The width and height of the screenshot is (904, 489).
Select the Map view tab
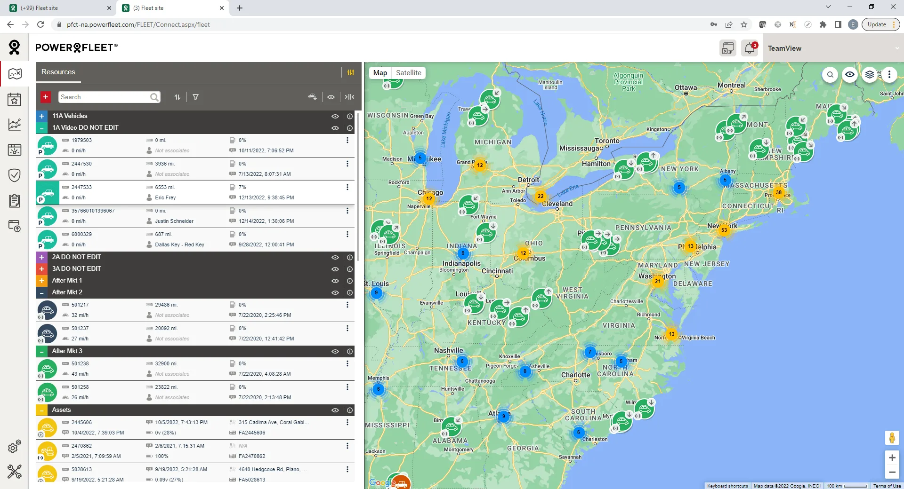(380, 73)
